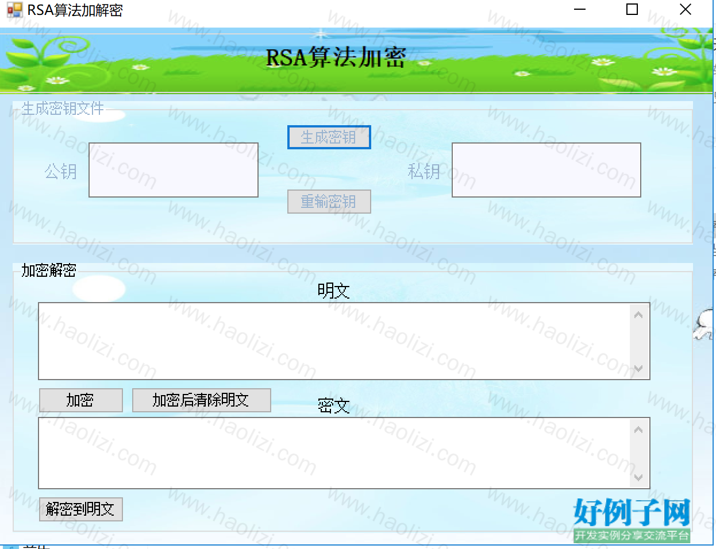Minimize the RSA算法加解密 window

pyautogui.click(x=580, y=10)
